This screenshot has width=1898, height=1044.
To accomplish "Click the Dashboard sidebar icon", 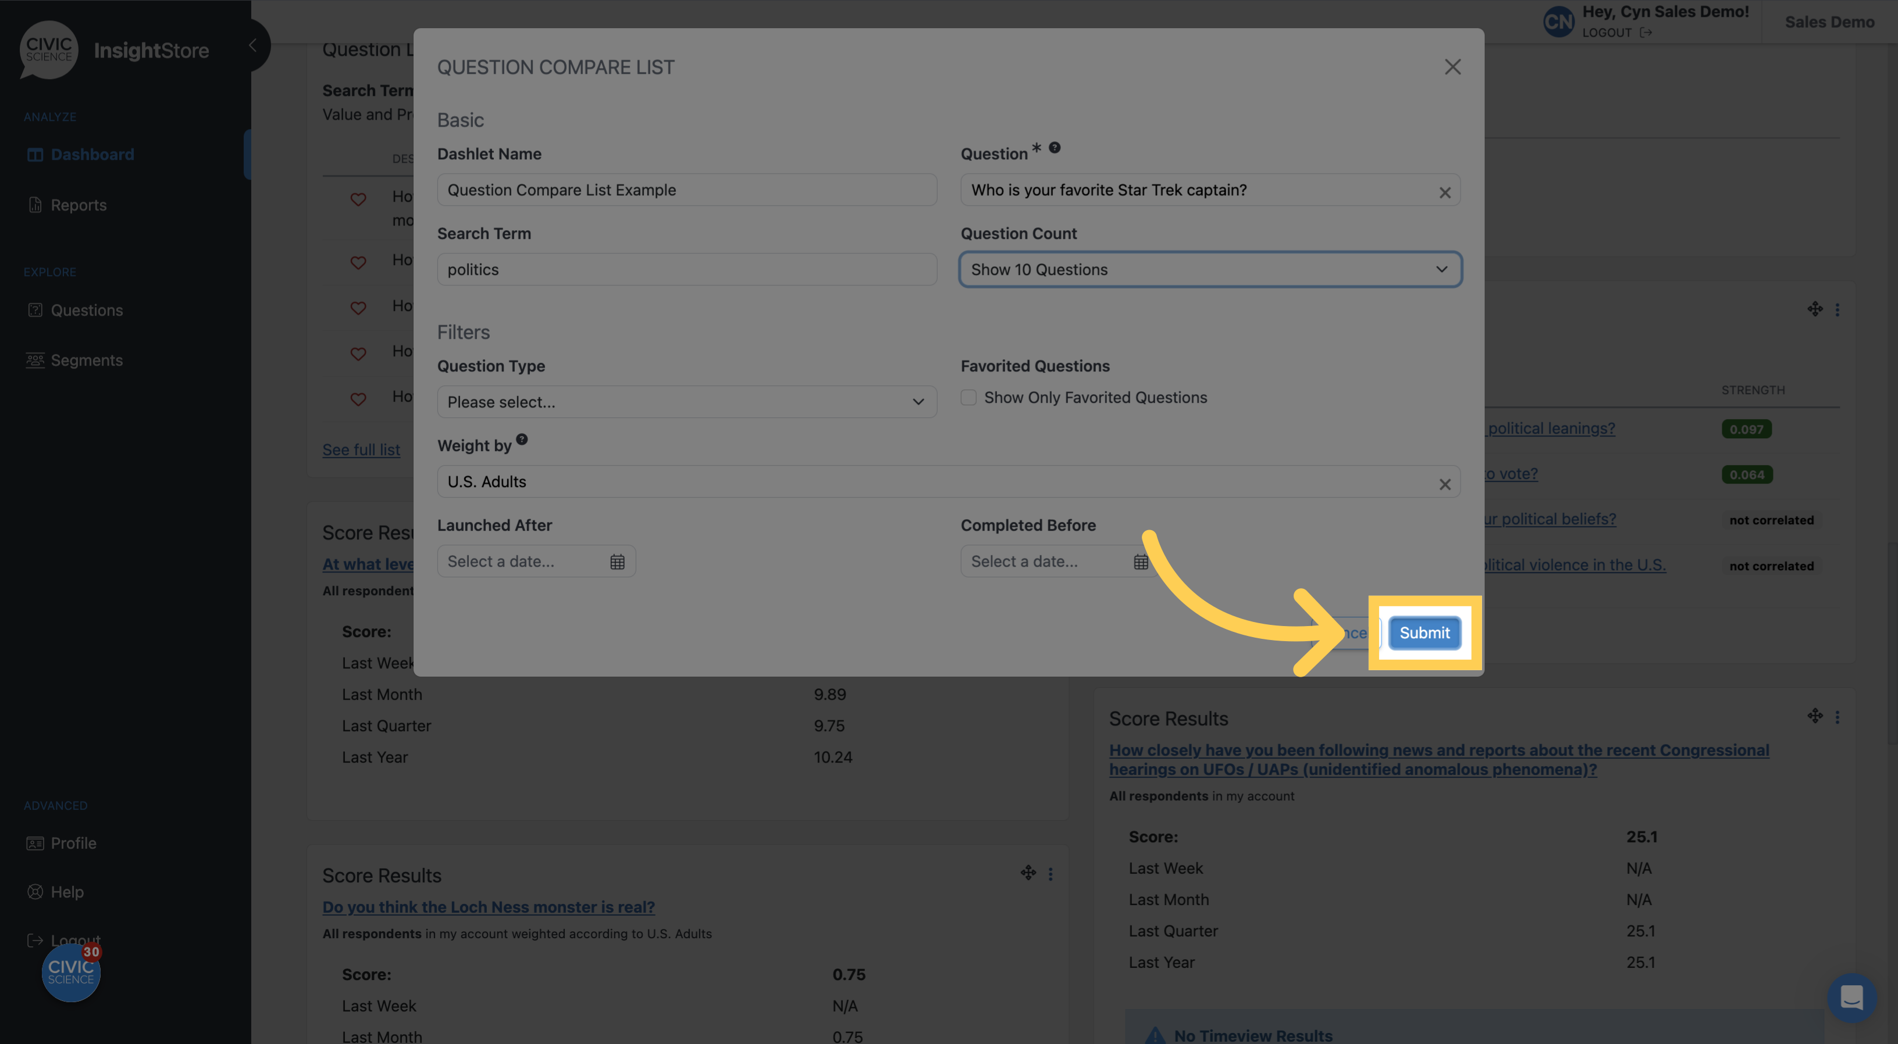I will [35, 155].
